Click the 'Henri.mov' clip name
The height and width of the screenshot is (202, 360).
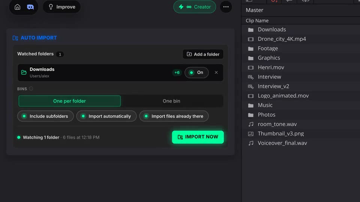pos(271,67)
